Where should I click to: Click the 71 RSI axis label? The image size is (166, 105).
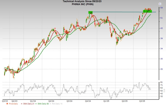pos(161,85)
